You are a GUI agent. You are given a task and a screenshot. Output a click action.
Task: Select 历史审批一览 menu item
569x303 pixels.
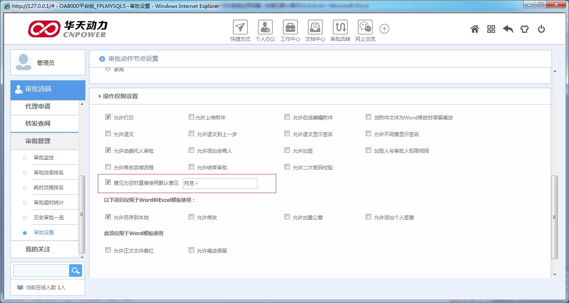point(49,218)
